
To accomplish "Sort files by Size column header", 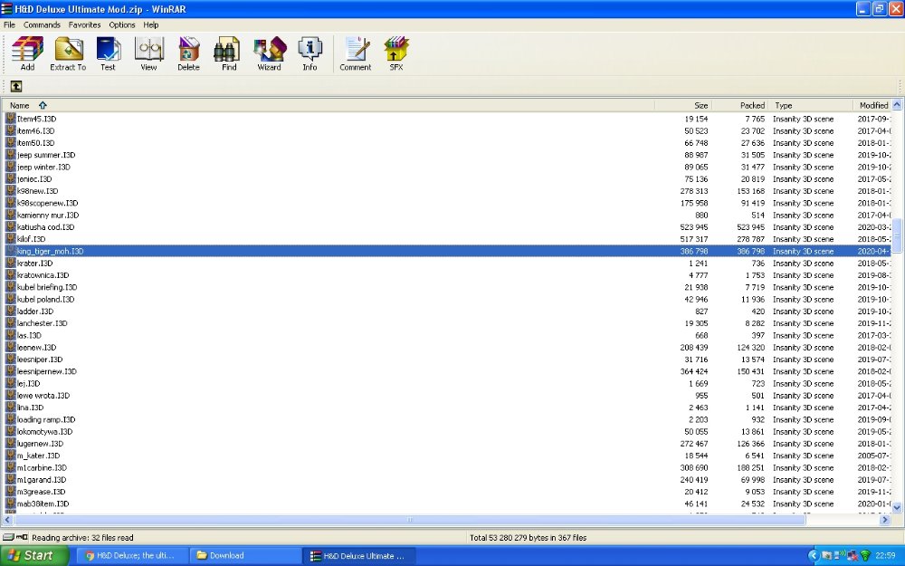I will pos(700,106).
